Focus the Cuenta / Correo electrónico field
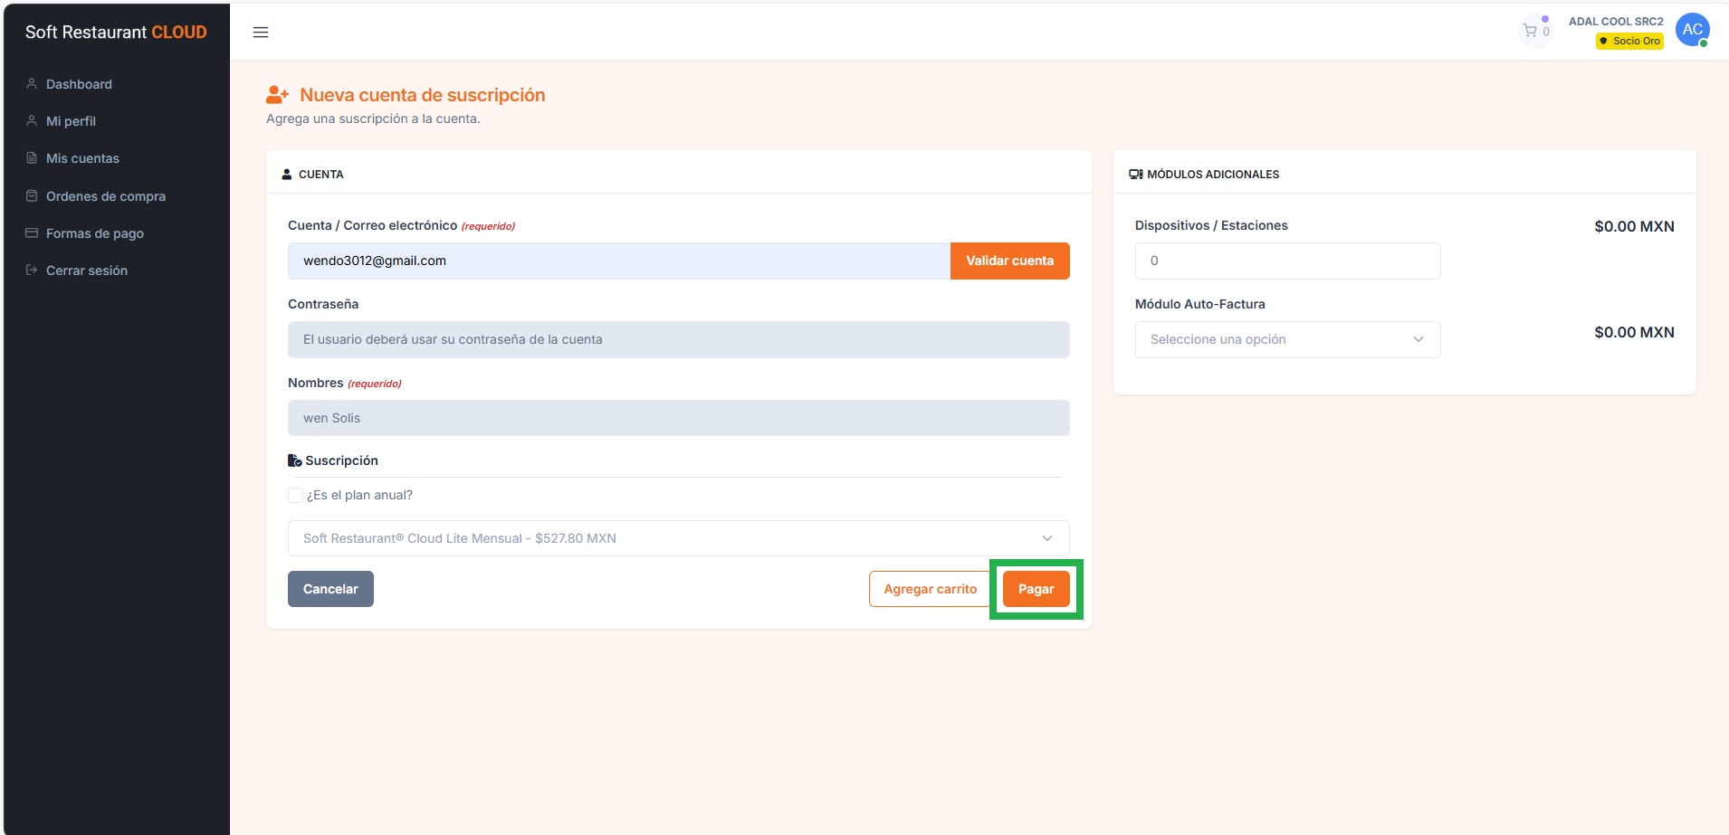1729x835 pixels. pyautogui.click(x=619, y=261)
